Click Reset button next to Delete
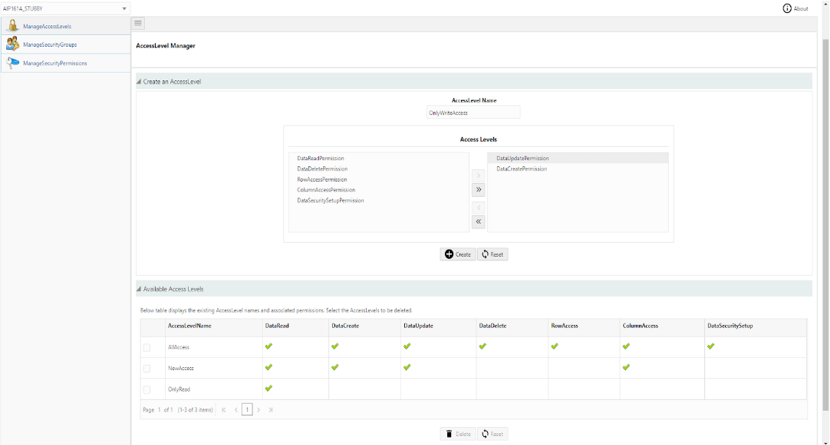The width and height of the screenshot is (830, 445). pyautogui.click(x=493, y=434)
